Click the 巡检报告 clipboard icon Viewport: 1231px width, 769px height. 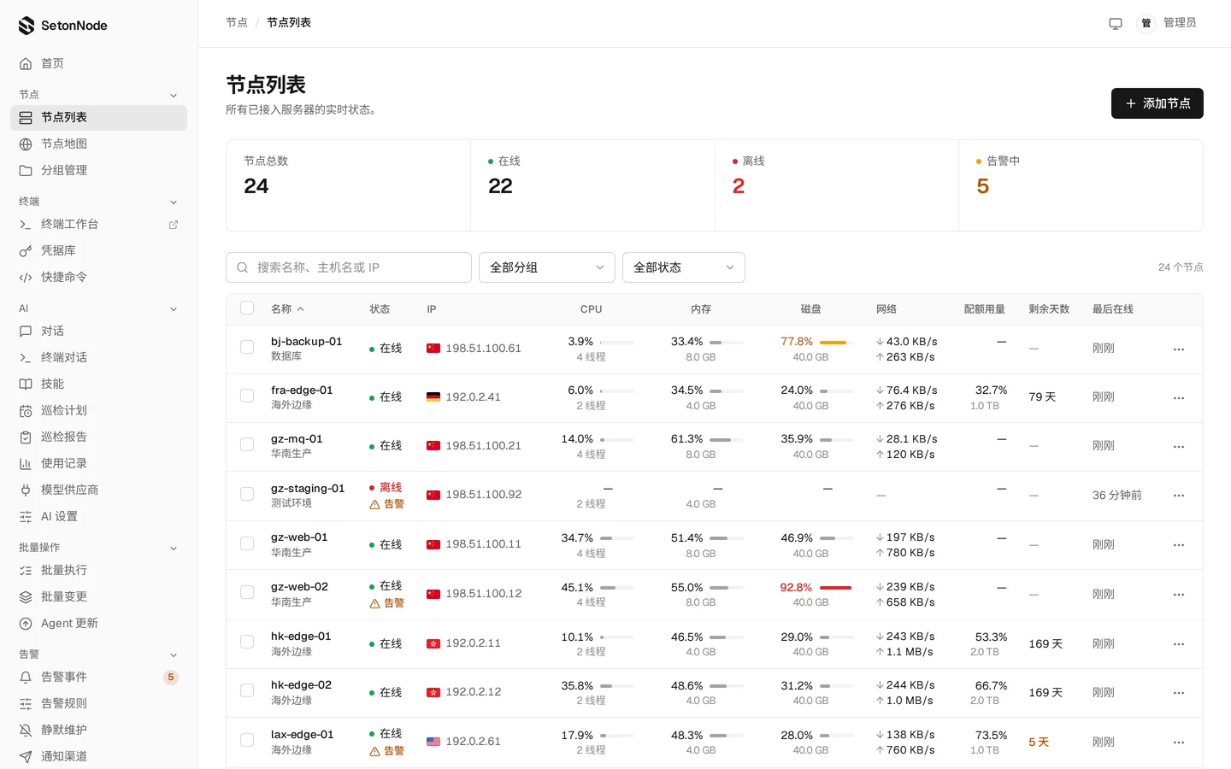[x=26, y=437]
